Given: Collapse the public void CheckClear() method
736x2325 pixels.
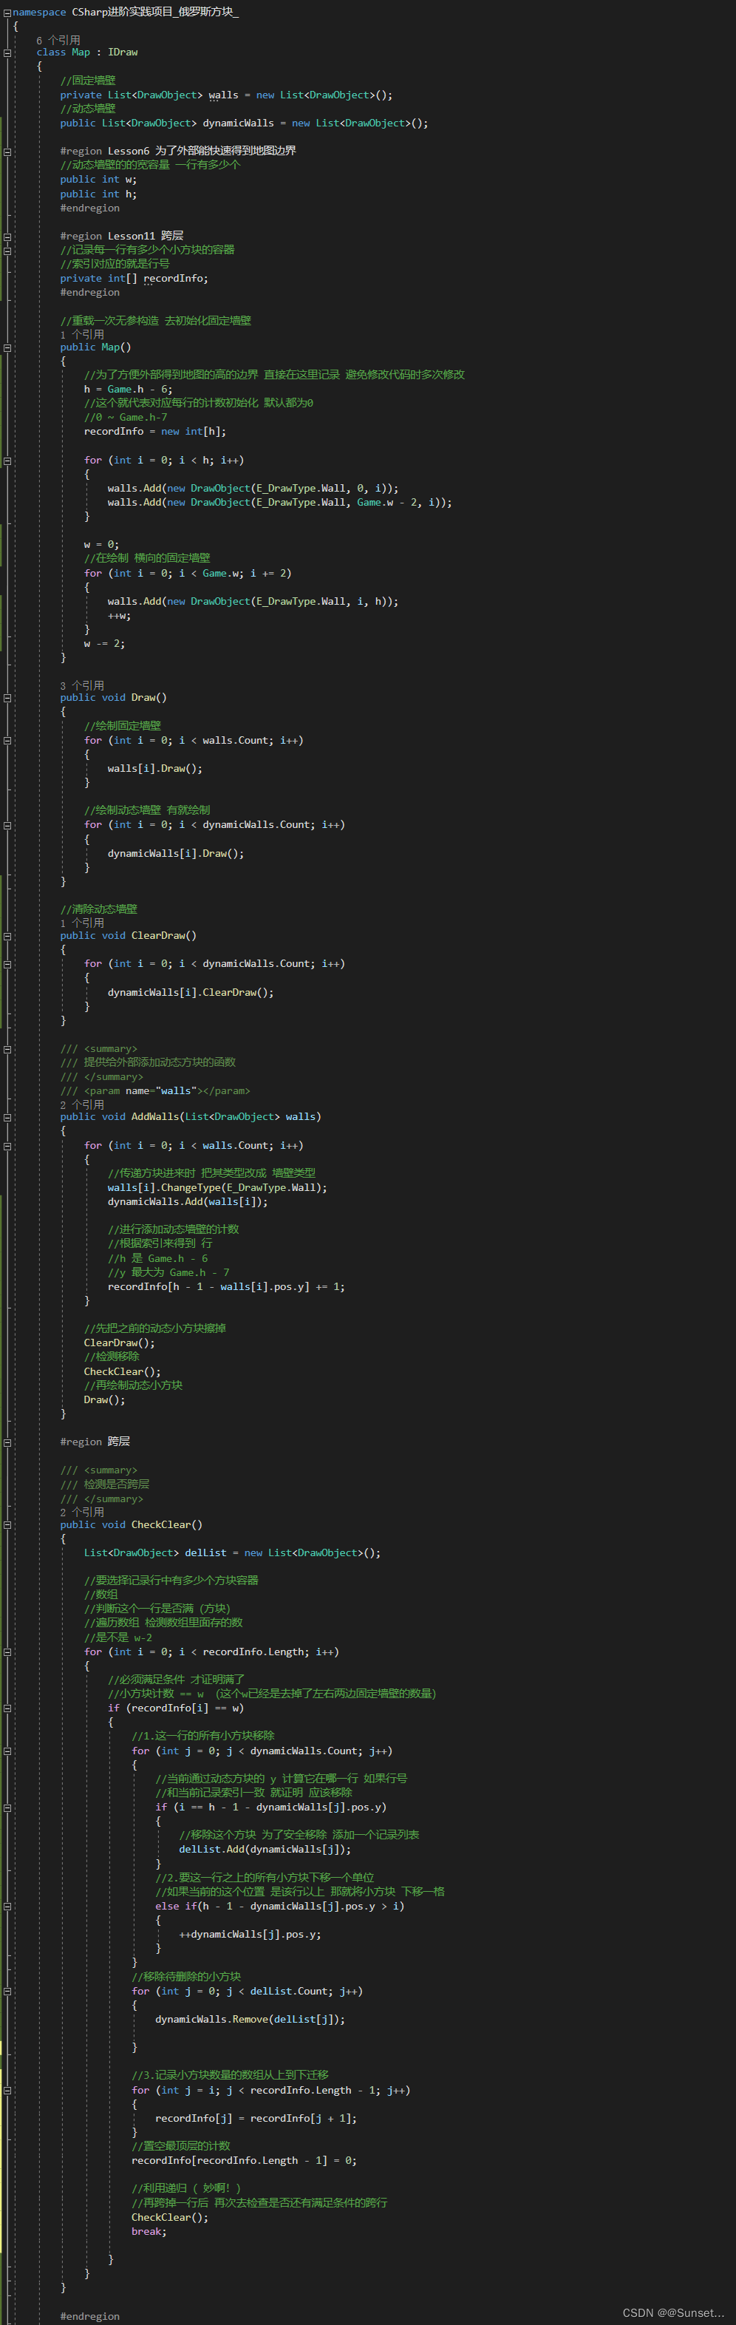Looking at the screenshot, I should pyautogui.click(x=7, y=1525).
